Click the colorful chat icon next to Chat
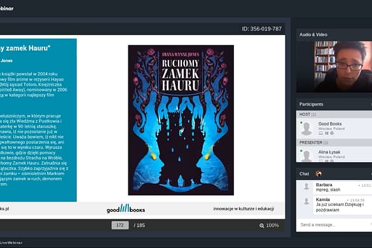Image resolution: width=372 pixels, height=248 pixels. [x=319, y=174]
